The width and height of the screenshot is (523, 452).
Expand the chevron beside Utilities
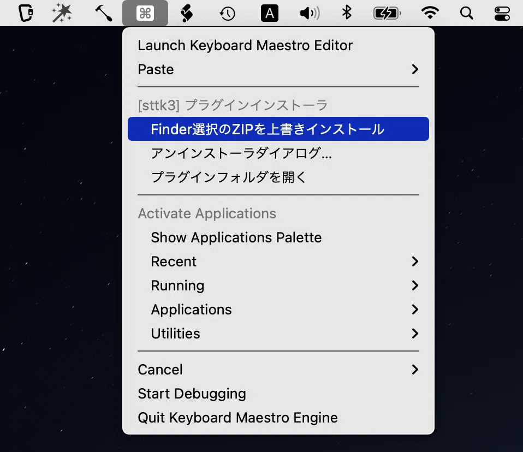[414, 334]
